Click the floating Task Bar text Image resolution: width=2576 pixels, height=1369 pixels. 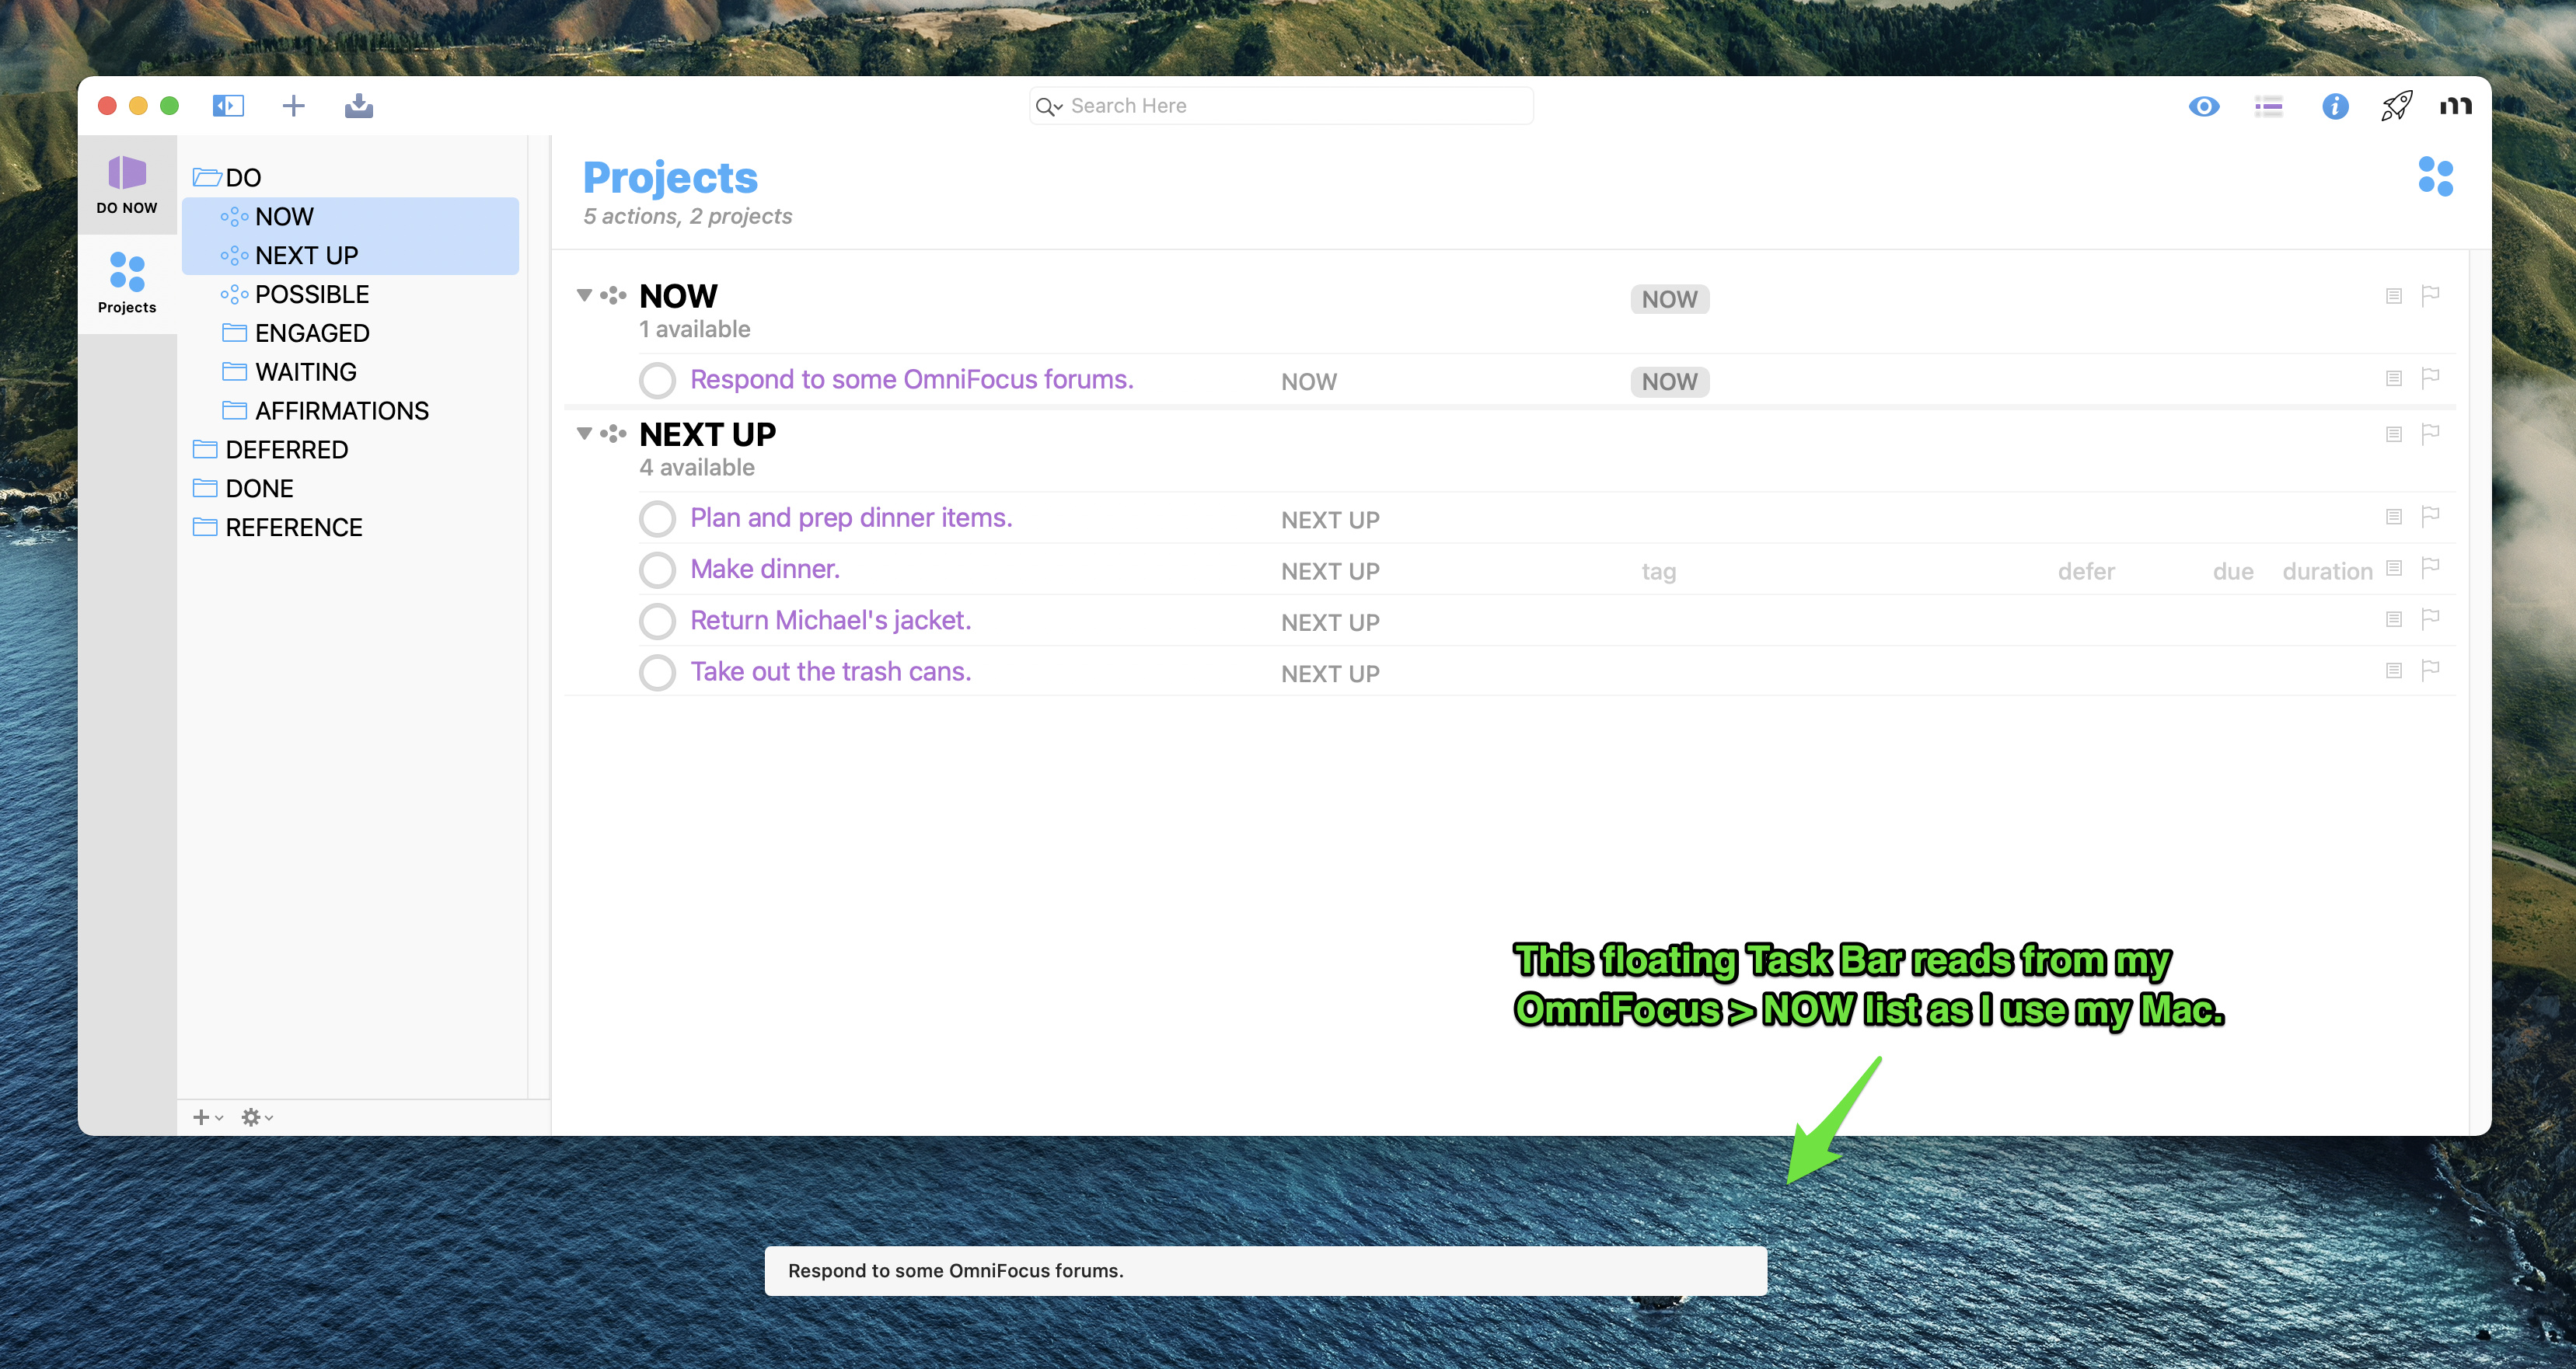point(956,1271)
